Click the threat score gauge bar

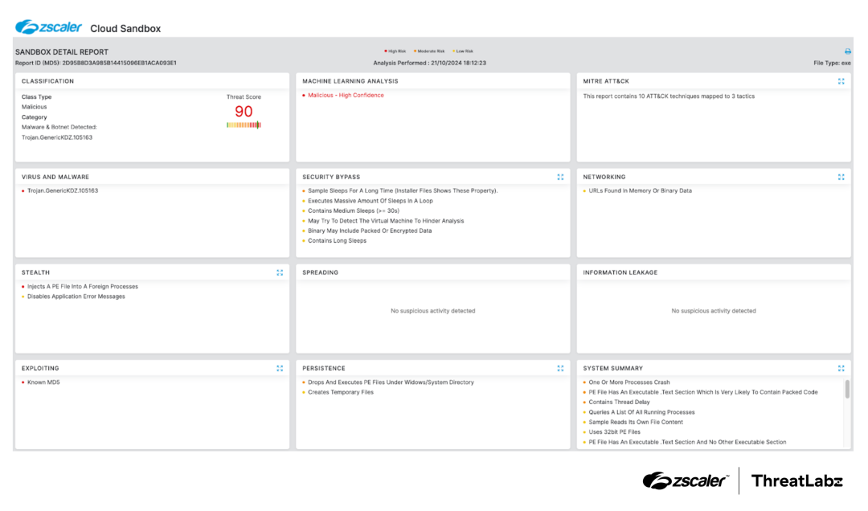click(x=244, y=125)
